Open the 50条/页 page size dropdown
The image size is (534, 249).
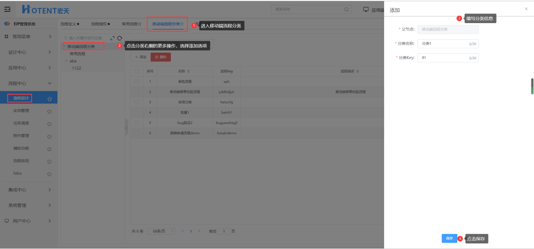pyautogui.click(x=162, y=231)
